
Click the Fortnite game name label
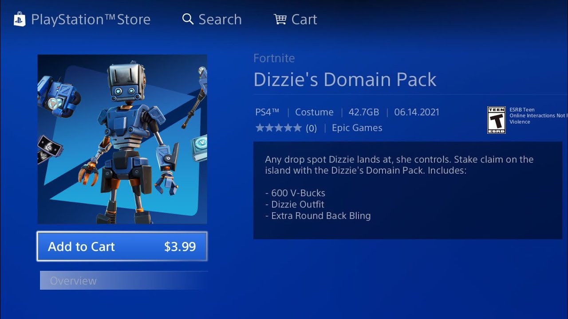[x=274, y=58]
